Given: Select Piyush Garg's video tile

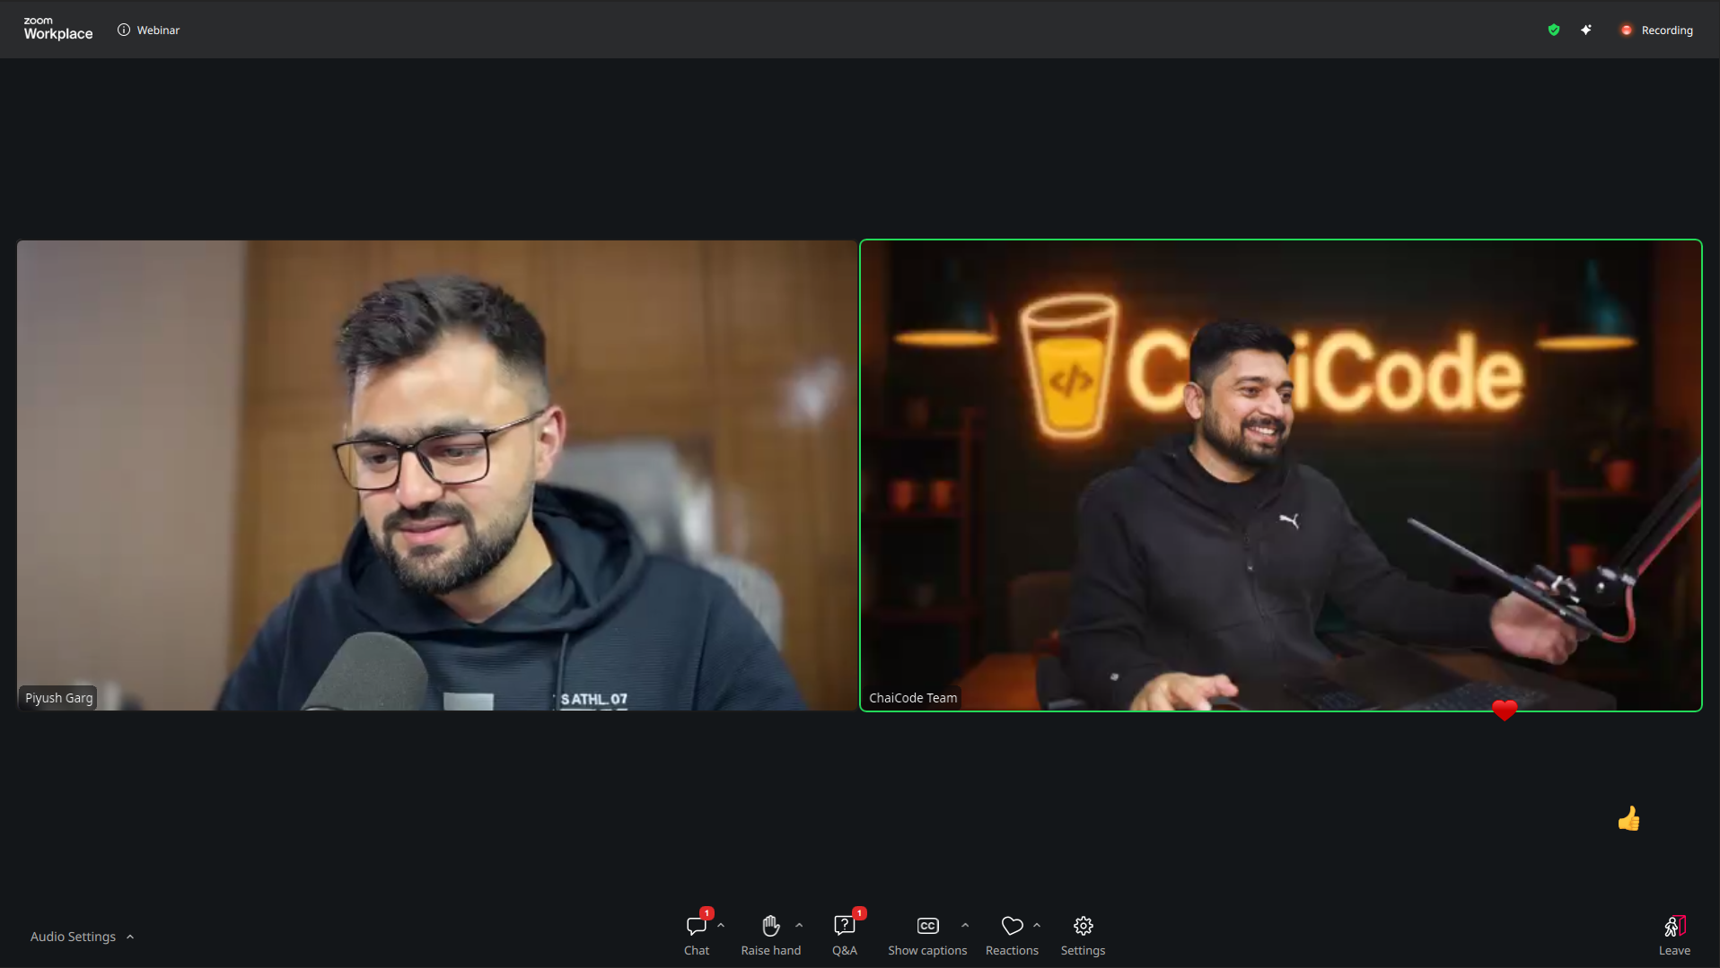Looking at the screenshot, I should [436, 475].
